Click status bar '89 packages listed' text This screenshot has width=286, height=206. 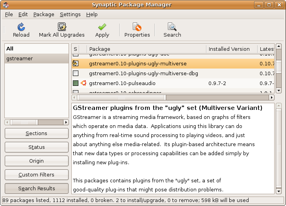[26, 200]
